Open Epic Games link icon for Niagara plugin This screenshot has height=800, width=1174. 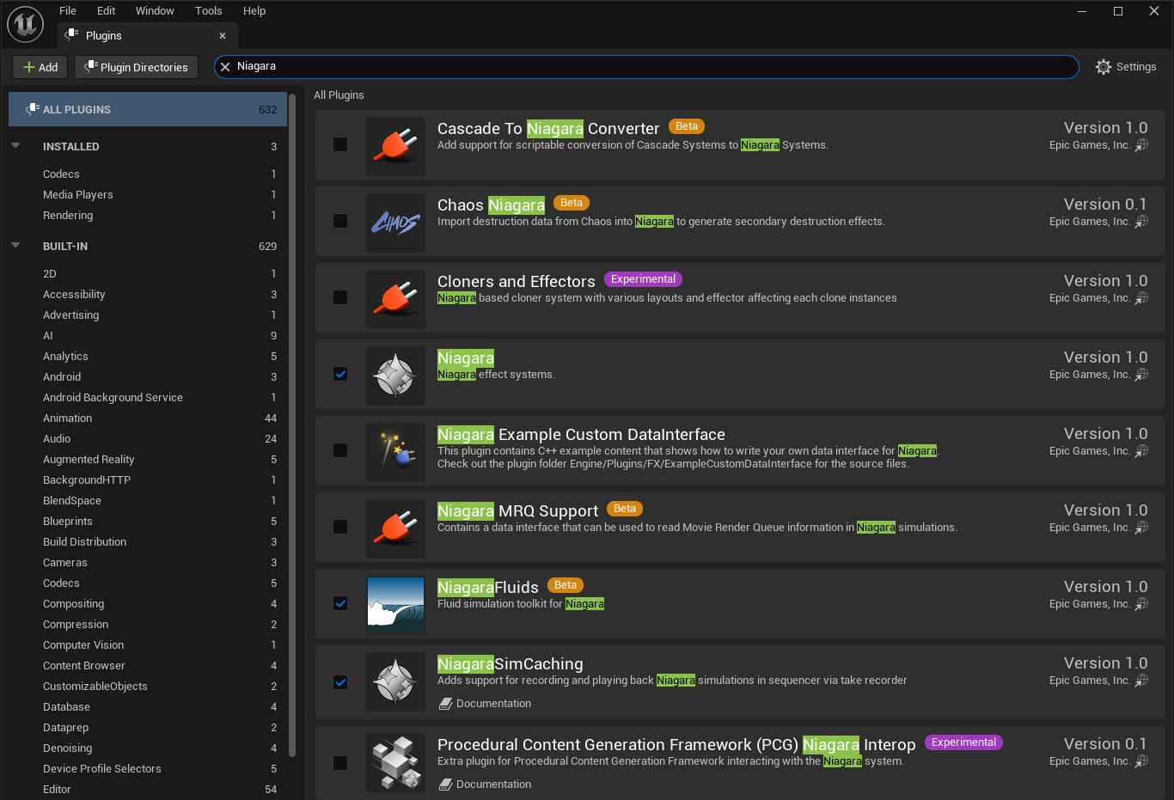(1141, 375)
